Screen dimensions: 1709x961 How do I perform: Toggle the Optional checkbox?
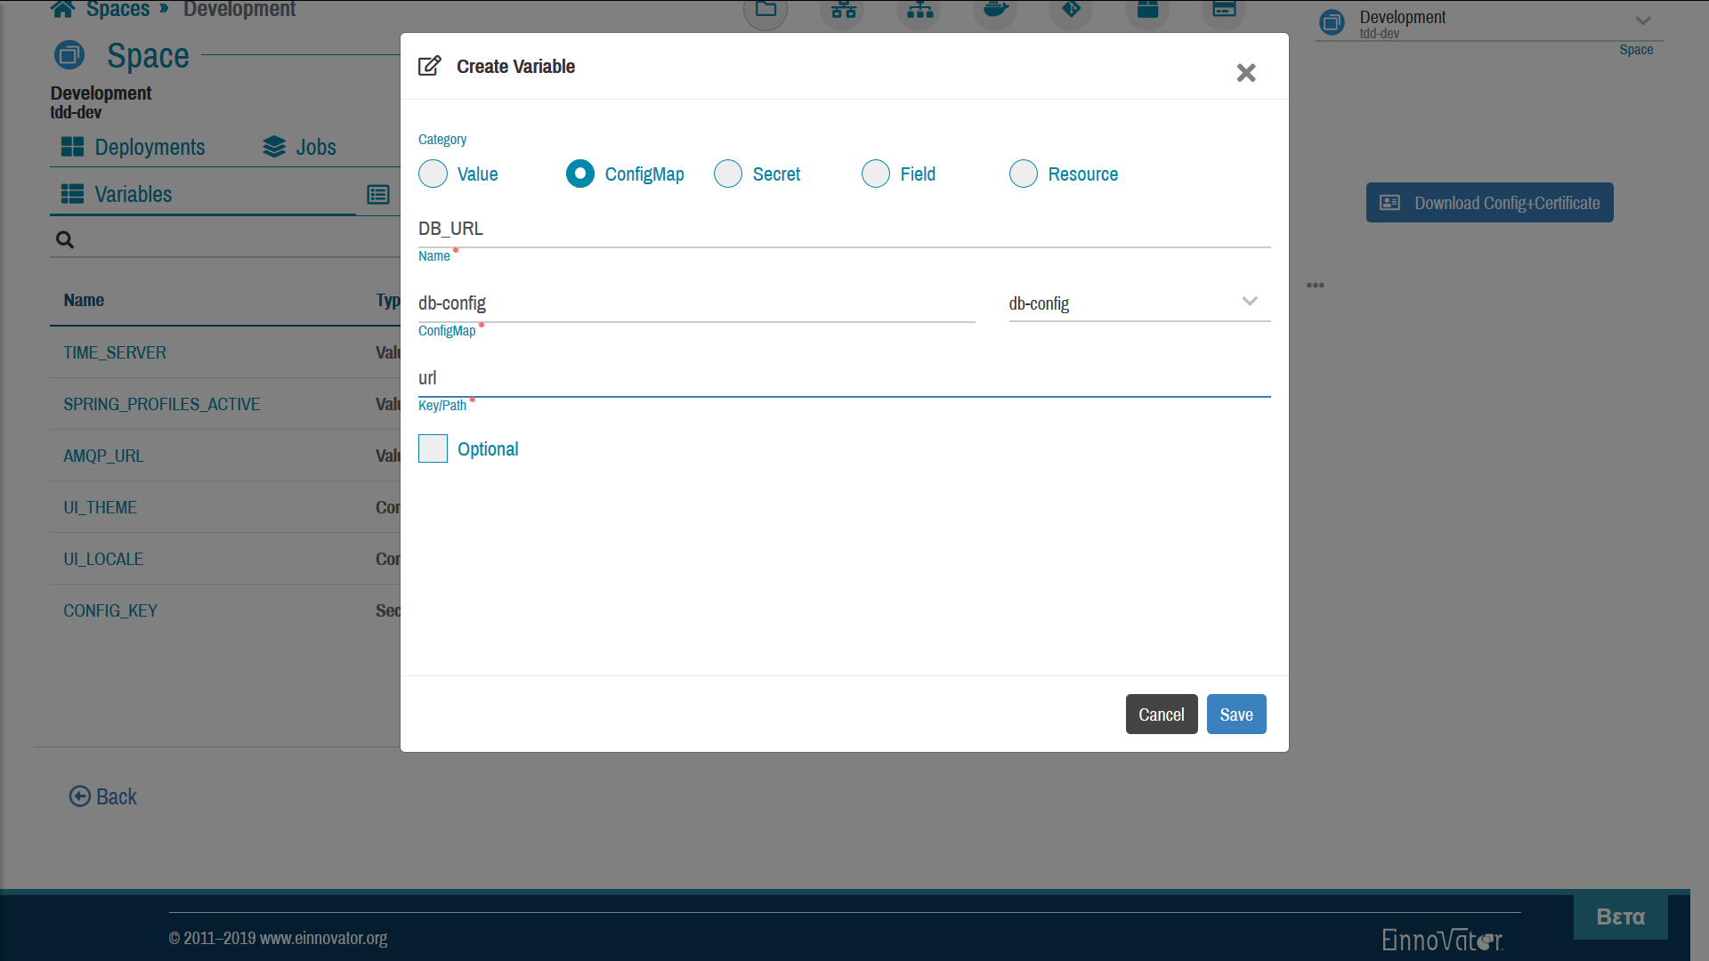[432, 447]
